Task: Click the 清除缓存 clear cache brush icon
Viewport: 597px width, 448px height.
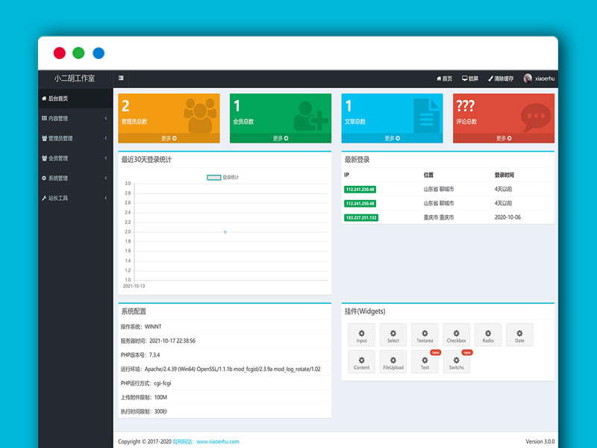Action: tap(490, 78)
